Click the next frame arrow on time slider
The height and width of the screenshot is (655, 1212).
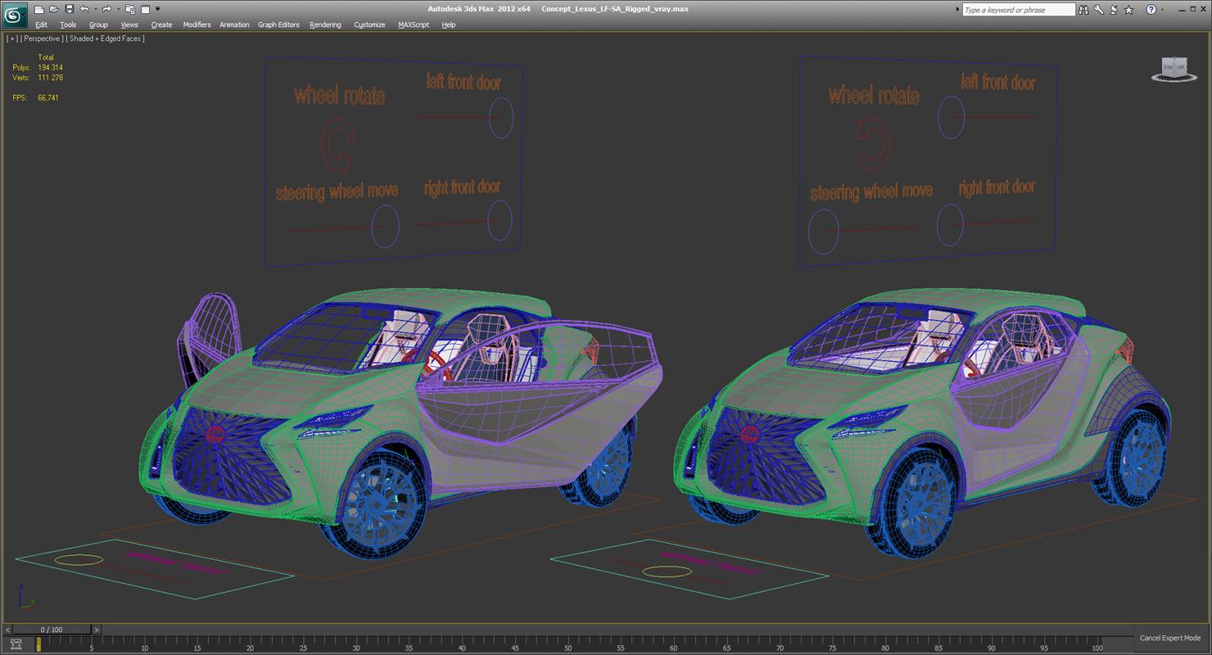click(x=96, y=630)
